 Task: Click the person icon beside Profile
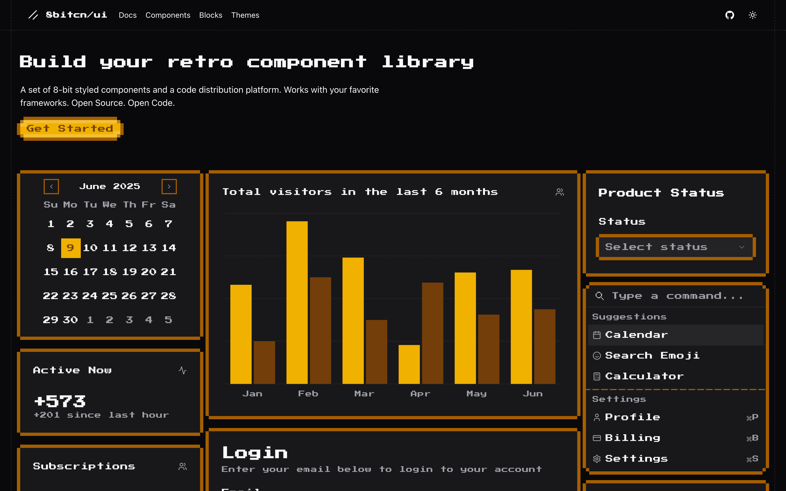click(x=597, y=417)
